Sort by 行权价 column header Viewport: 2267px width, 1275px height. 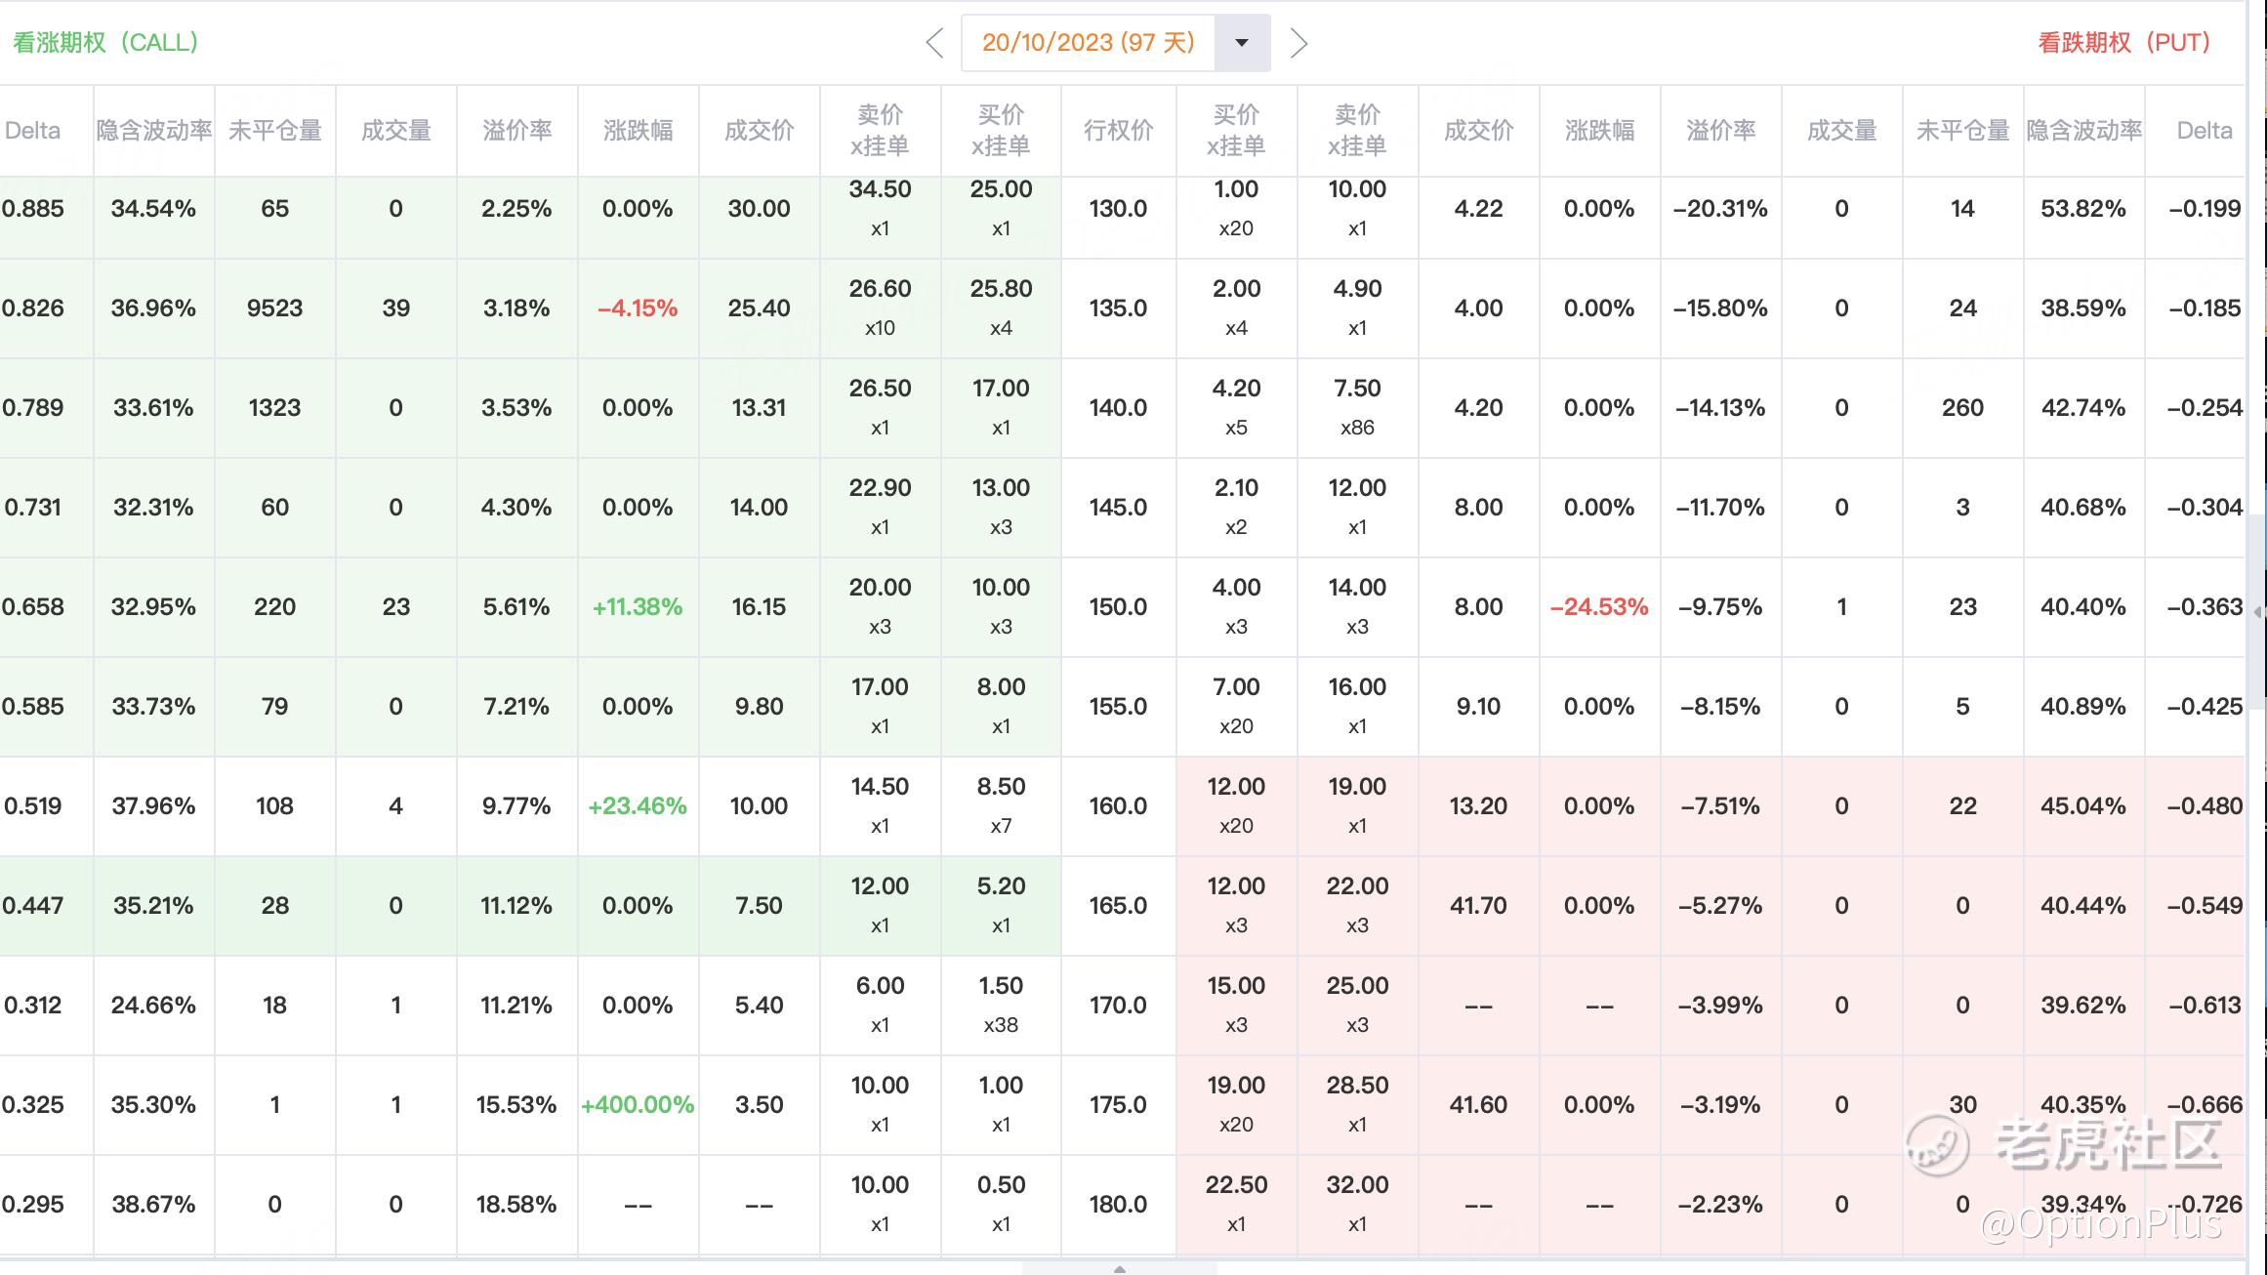(x=1118, y=130)
